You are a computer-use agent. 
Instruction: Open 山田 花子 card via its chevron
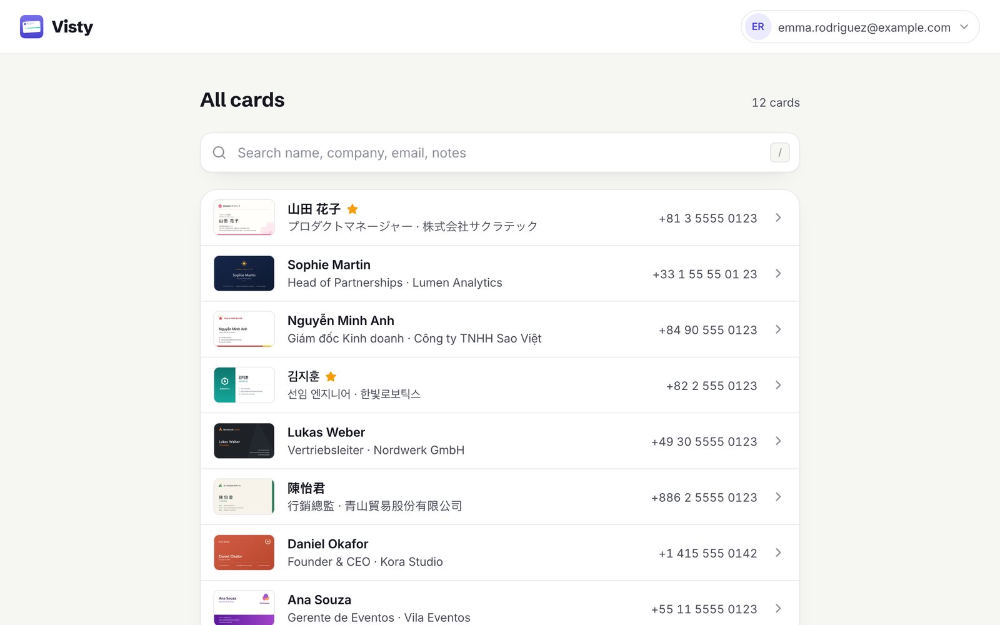tap(778, 217)
